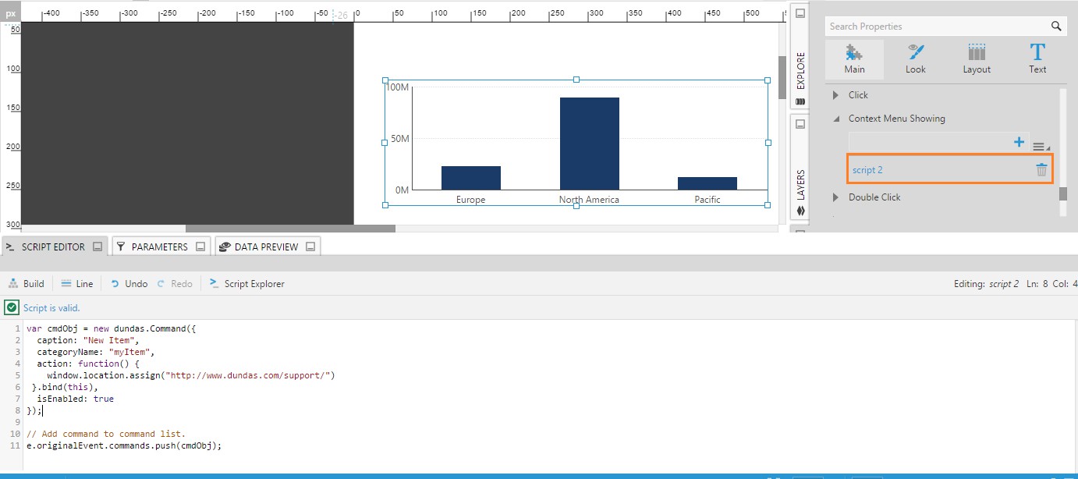
Task: Delete script 2 with the trash icon
Action: [x=1041, y=170]
